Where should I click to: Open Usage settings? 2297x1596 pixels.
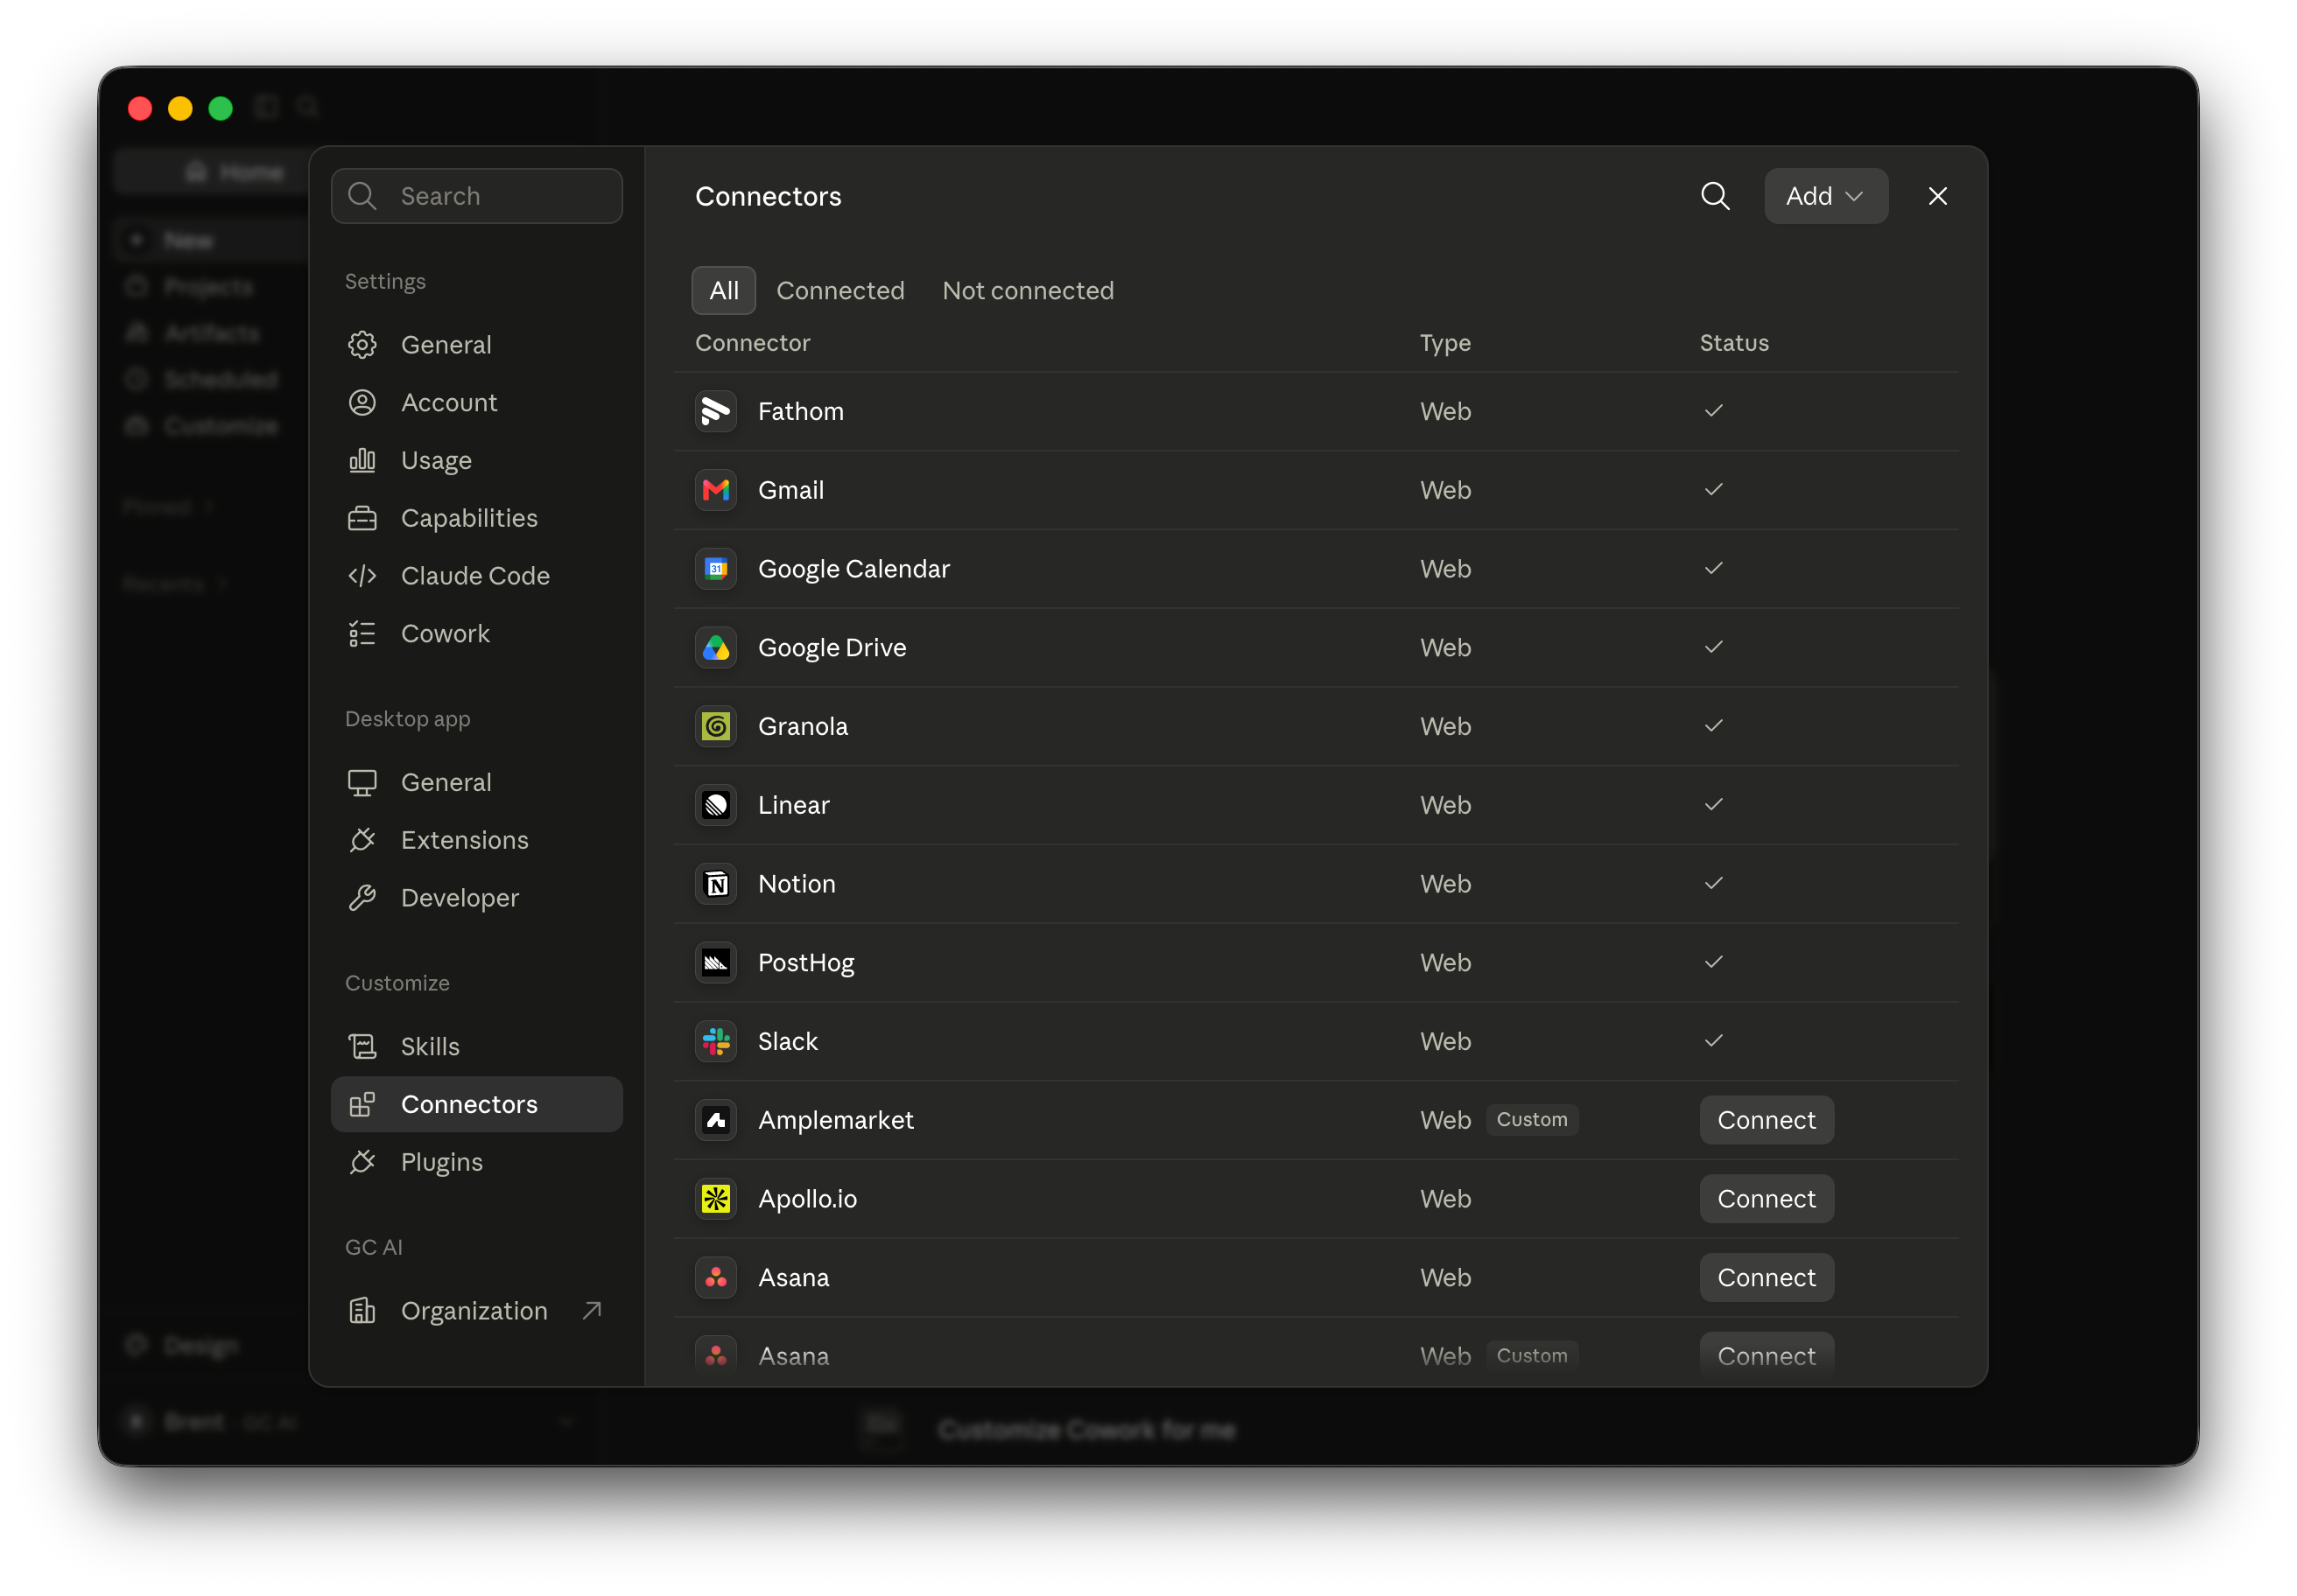476,461
